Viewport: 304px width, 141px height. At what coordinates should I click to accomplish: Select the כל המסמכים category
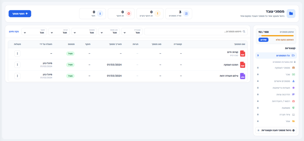pos(276,56)
